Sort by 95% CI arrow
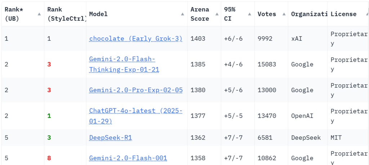 pos(249,14)
